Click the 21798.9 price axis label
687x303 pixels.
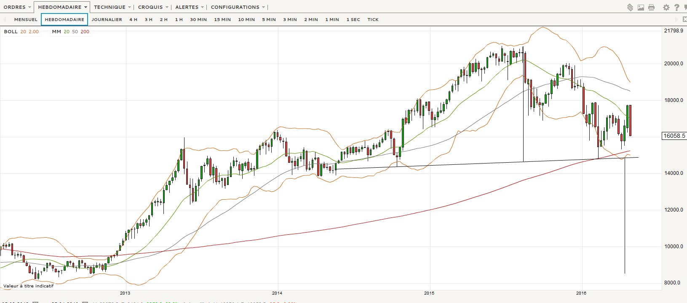(x=673, y=31)
